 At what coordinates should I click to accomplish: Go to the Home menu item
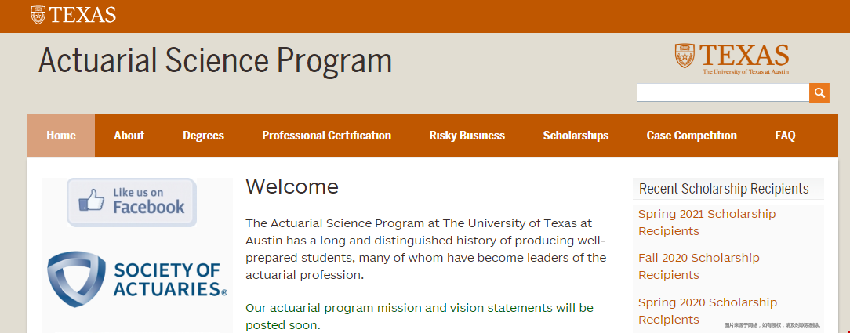61,136
